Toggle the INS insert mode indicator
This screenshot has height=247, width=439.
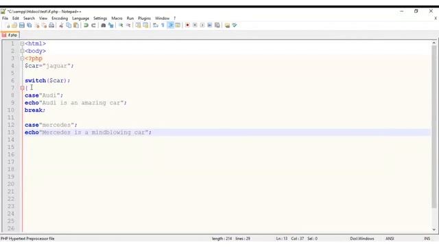pyautogui.click(x=427, y=239)
